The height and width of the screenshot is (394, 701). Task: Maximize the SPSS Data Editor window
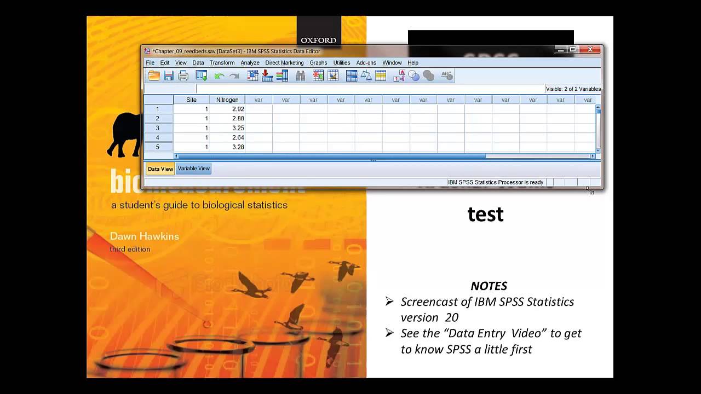[x=573, y=50]
